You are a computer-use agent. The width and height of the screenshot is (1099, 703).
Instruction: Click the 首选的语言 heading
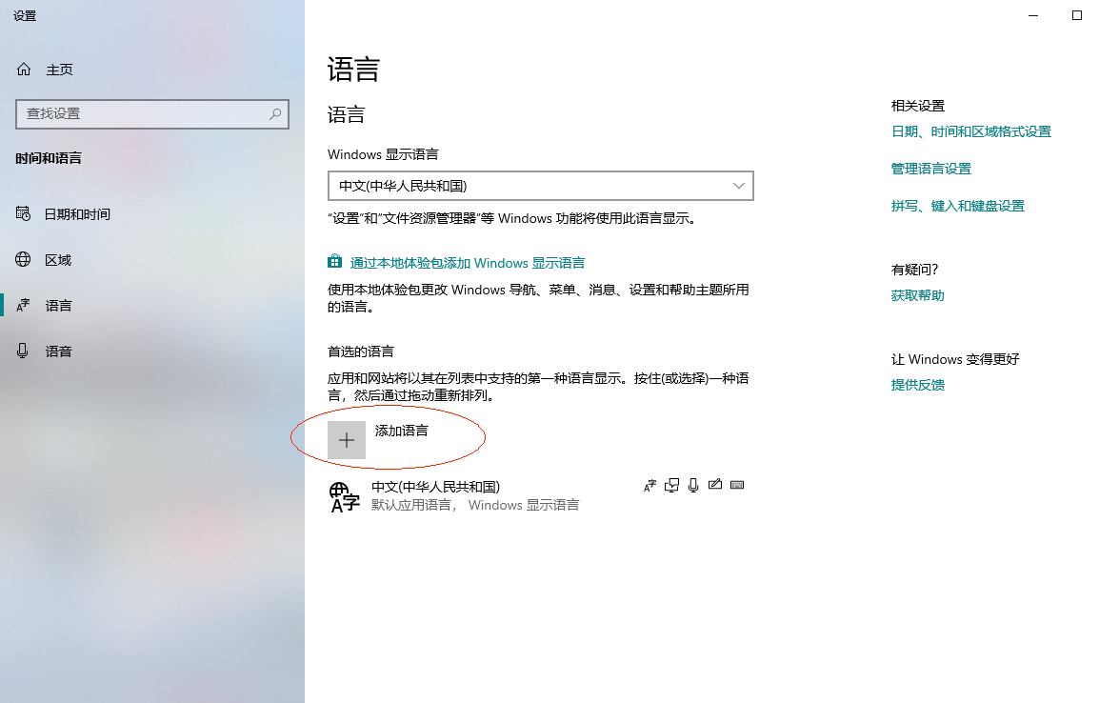(x=361, y=351)
